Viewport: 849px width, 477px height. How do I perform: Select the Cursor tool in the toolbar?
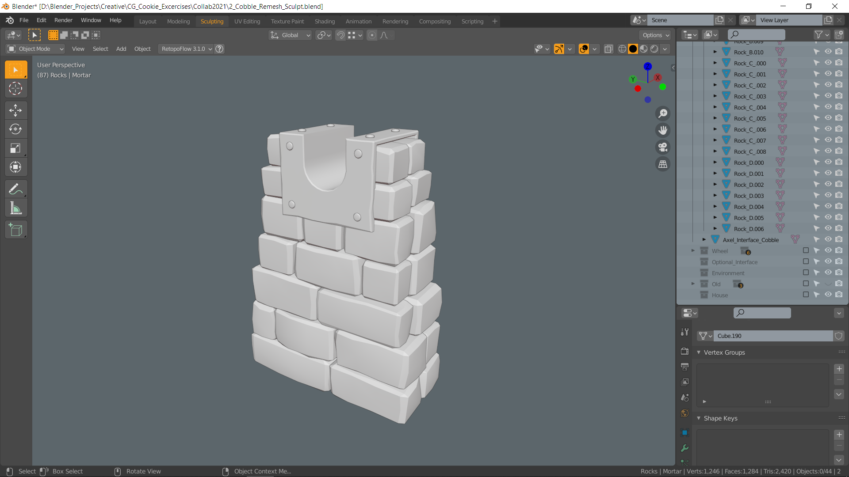coord(15,89)
